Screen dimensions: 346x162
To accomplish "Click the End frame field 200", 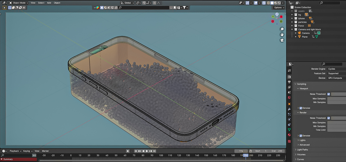I will (277, 151).
